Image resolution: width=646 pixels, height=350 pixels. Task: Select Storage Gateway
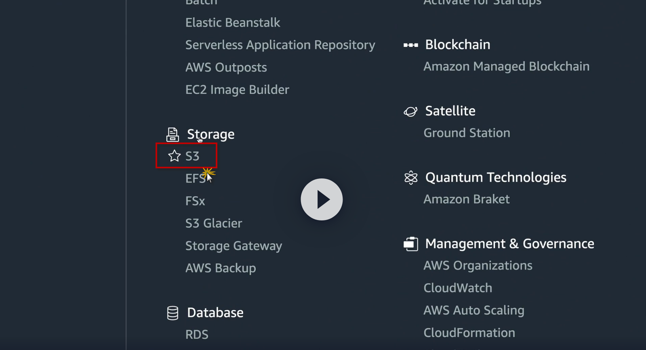click(234, 246)
